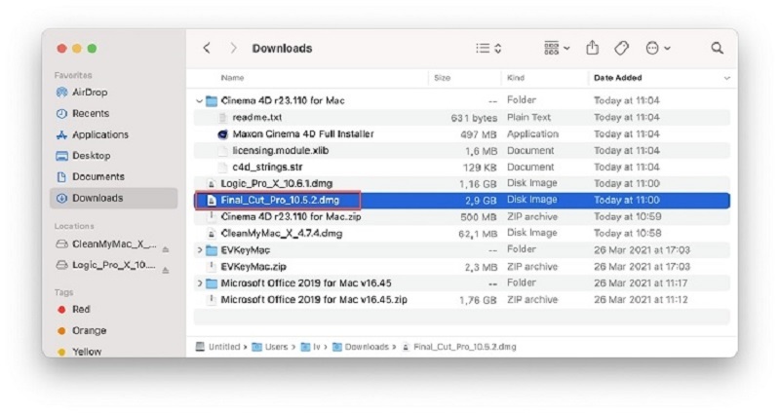
Task: Sort by the Name column
Action: pos(232,78)
